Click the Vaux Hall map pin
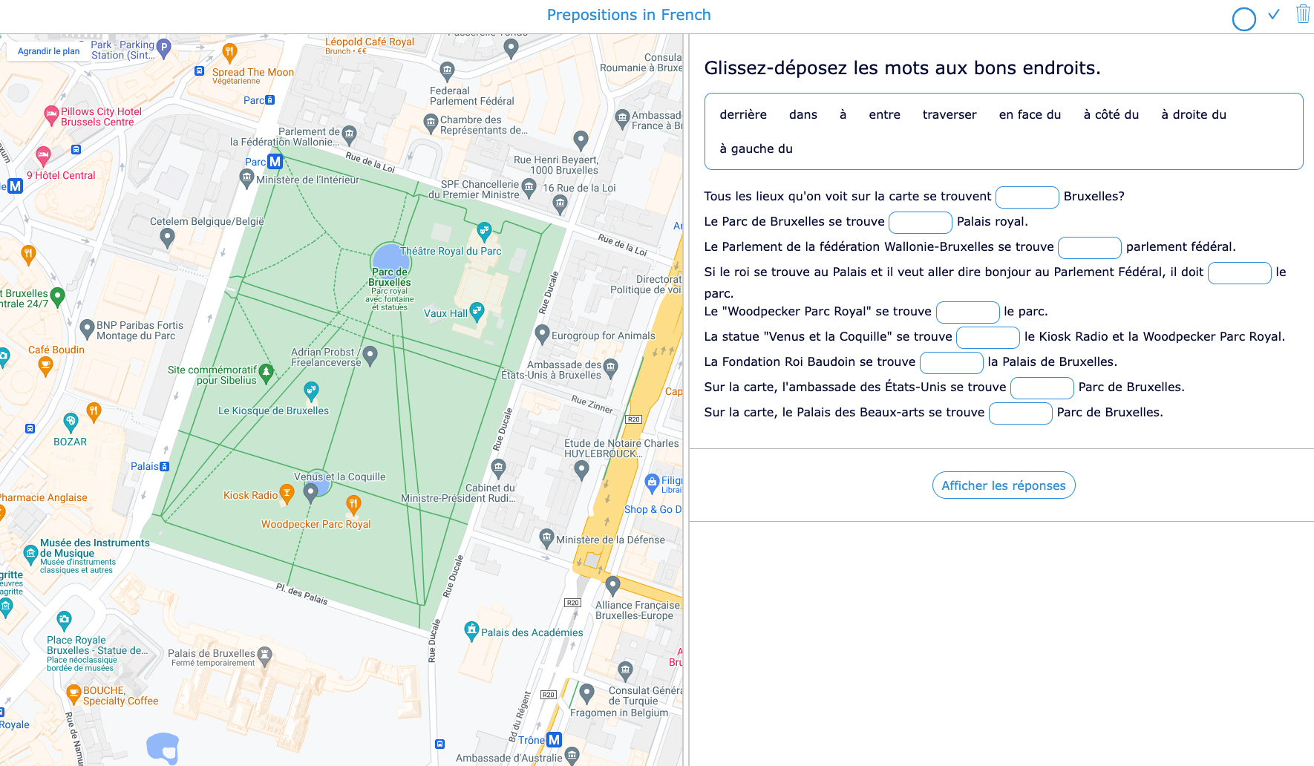This screenshot has height=766, width=1314. click(477, 312)
